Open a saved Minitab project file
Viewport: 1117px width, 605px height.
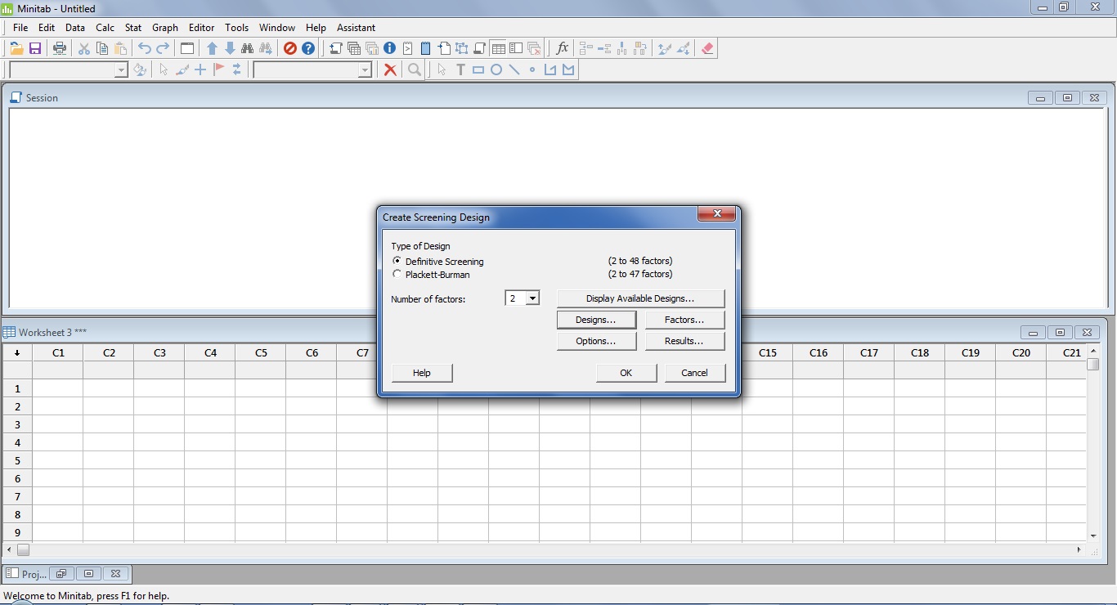(x=16, y=47)
